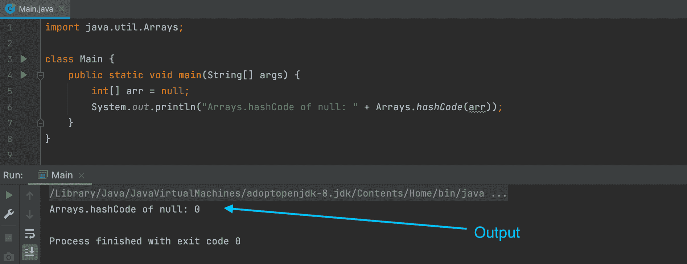Viewport: 687px width, 264px height.
Task: Rerun Main using green play button
Action: 9,195
